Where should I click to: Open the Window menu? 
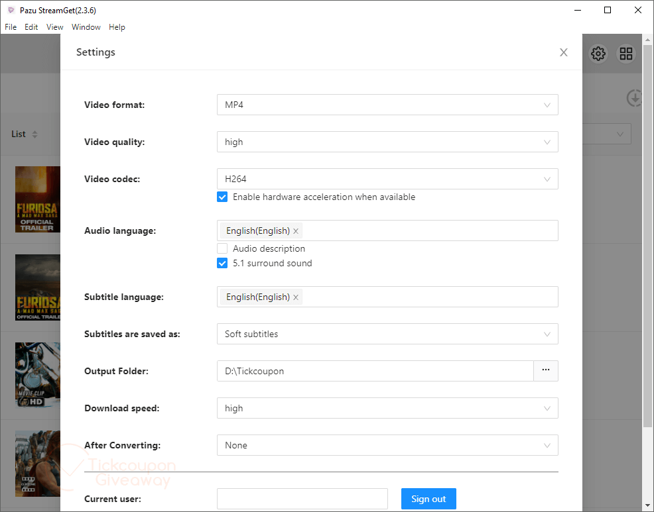pos(86,27)
